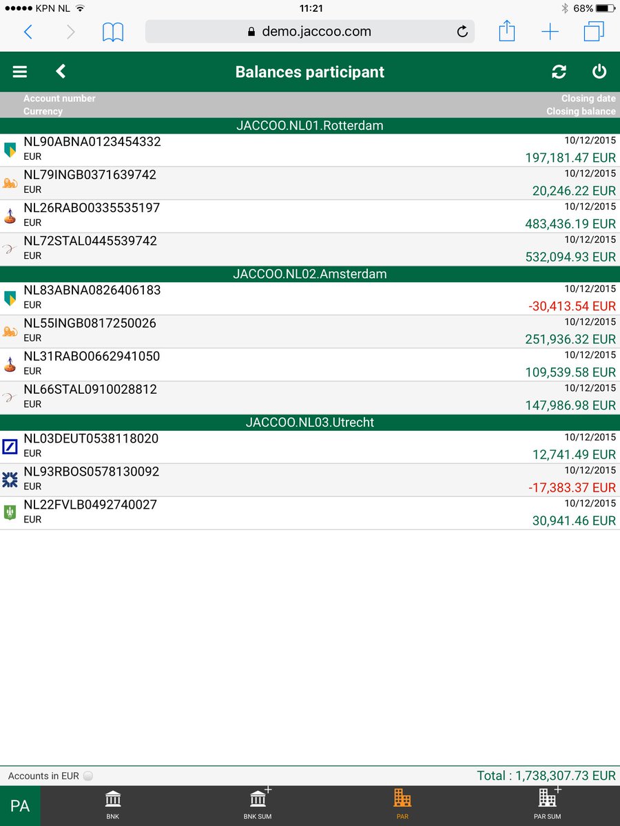620x826 pixels.
Task: Tap ABN AMRO logo for NL90ABNA0123454332
Action: [x=10, y=149]
